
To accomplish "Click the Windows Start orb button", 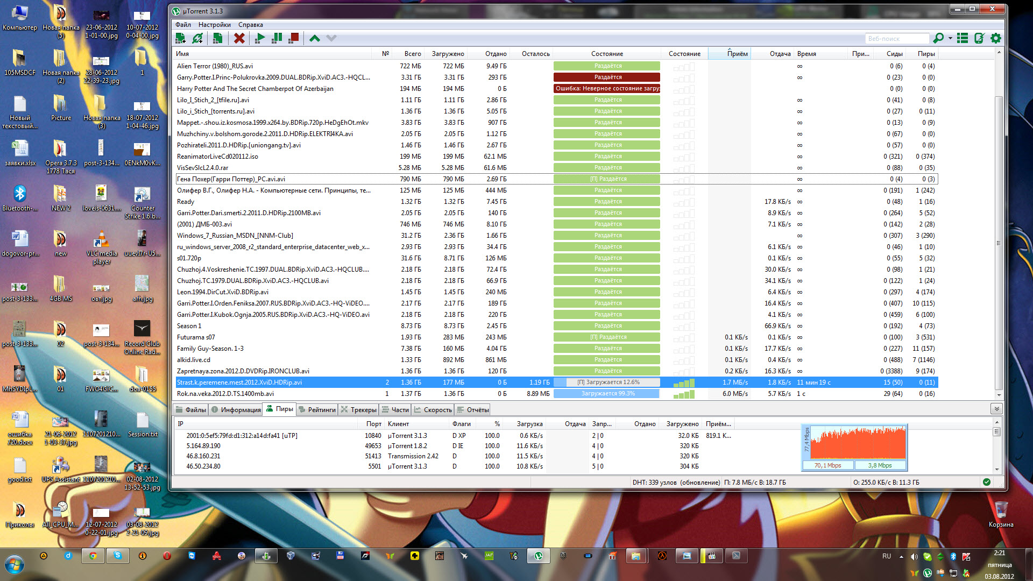I will coord(15,565).
